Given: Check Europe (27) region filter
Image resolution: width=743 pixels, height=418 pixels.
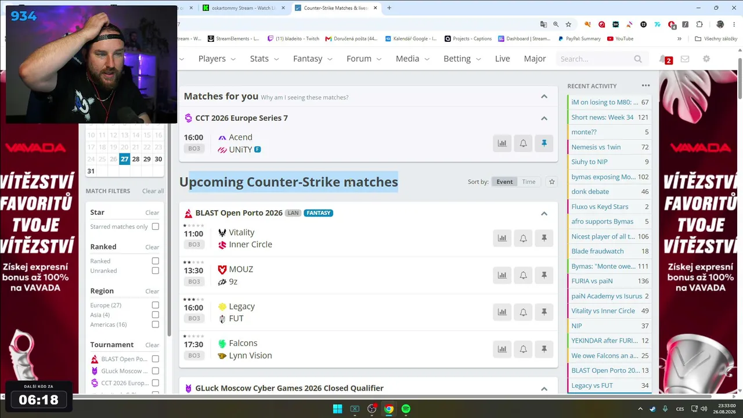Looking at the screenshot, I should [x=155, y=305].
